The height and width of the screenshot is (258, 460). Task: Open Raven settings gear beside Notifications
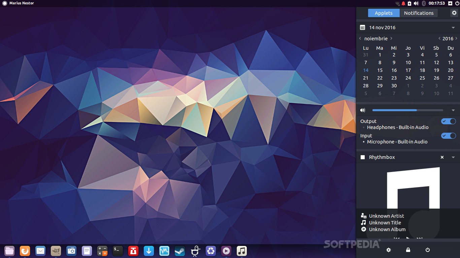coord(454,13)
